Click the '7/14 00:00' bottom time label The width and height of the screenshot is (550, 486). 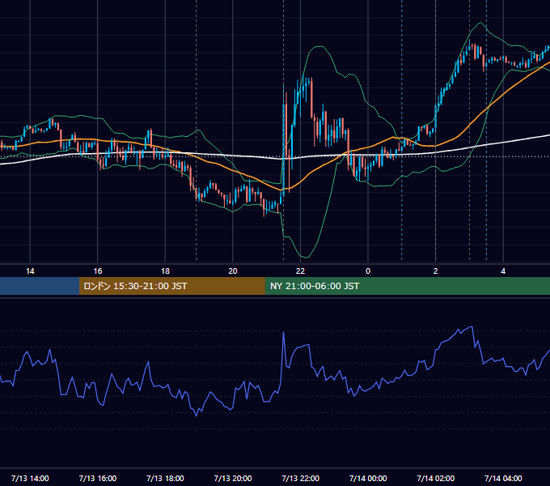click(x=368, y=478)
